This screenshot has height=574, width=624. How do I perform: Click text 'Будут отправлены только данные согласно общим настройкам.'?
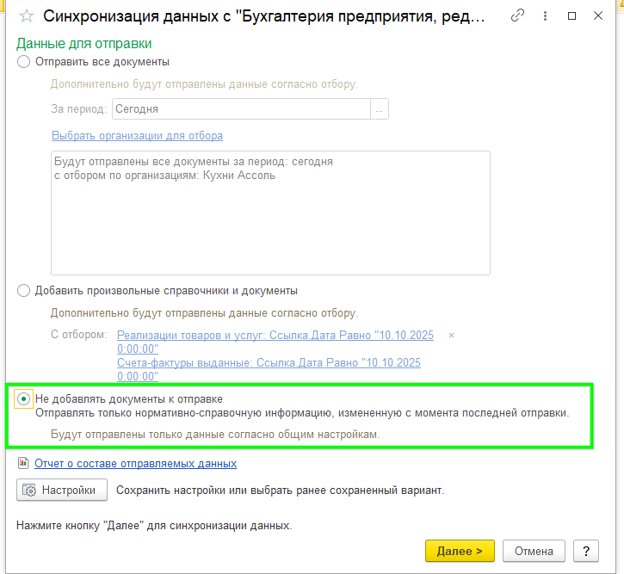point(215,435)
